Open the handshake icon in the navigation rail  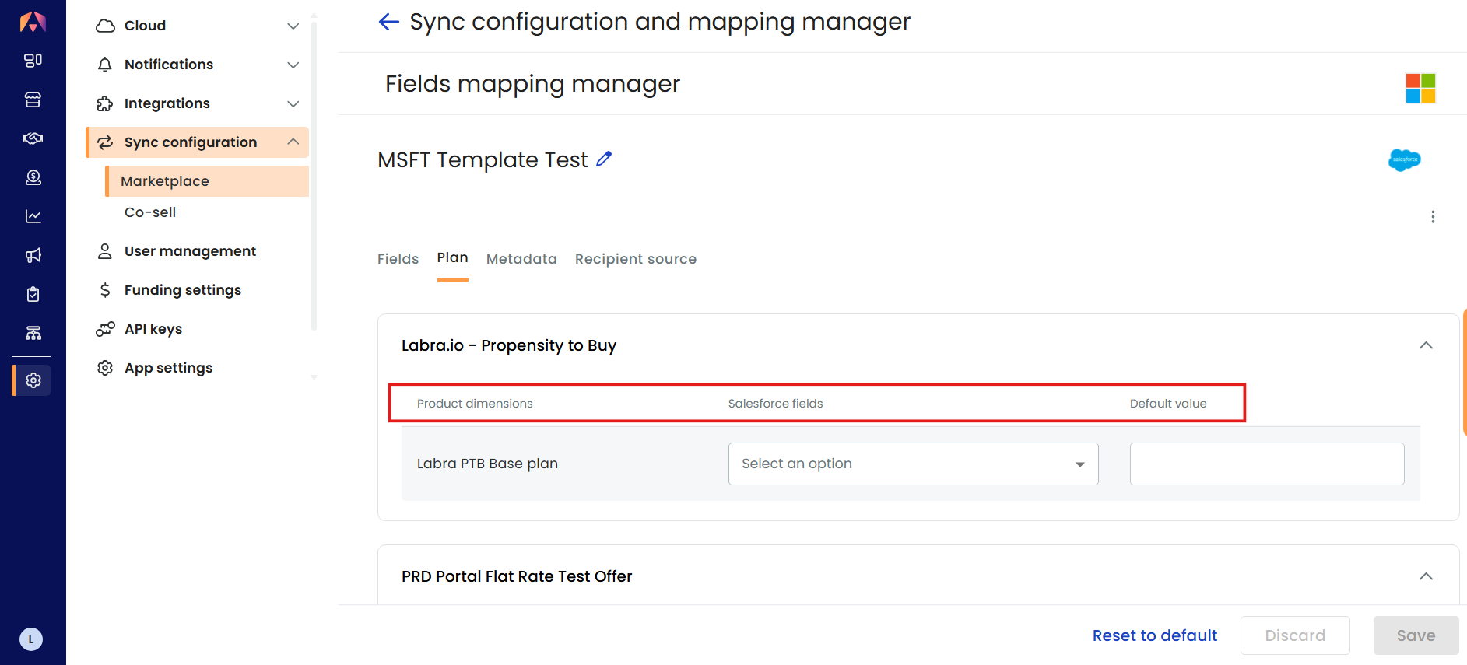pyautogui.click(x=33, y=138)
